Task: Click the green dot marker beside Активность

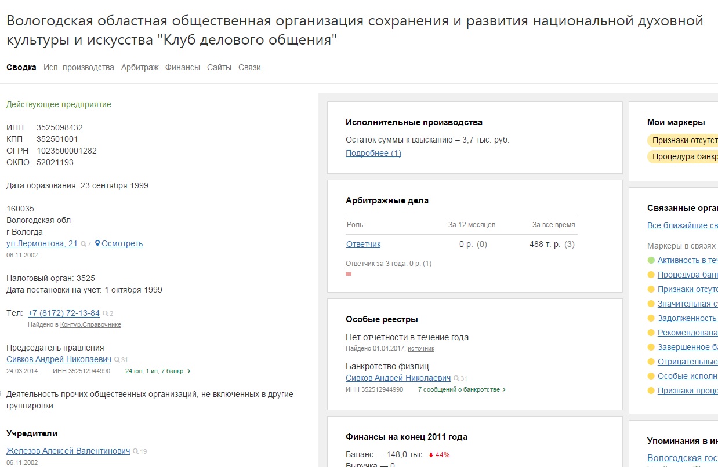Action: click(651, 260)
